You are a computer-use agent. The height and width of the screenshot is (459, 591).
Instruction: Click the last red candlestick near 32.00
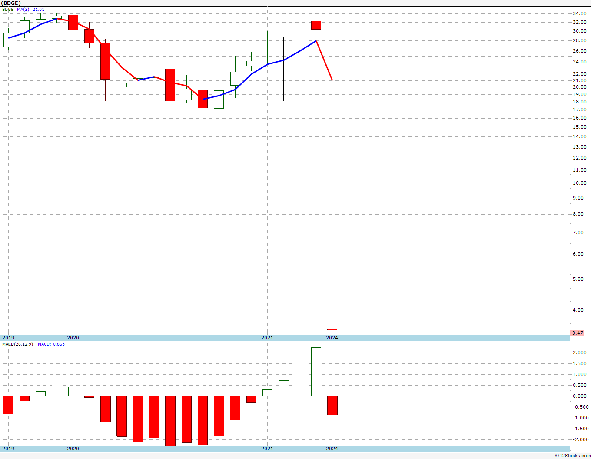[x=316, y=25]
